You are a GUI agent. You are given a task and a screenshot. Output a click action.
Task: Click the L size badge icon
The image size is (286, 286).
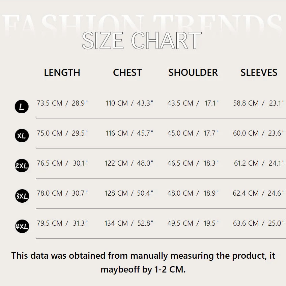[x=22, y=107]
